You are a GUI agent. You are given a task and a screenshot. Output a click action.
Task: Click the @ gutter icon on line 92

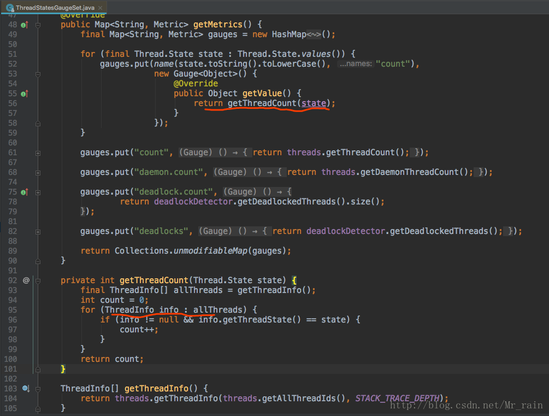pos(26,280)
